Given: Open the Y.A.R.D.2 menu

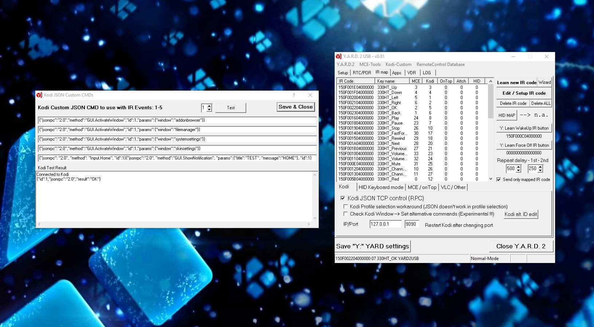Looking at the screenshot, I should click(346, 64).
